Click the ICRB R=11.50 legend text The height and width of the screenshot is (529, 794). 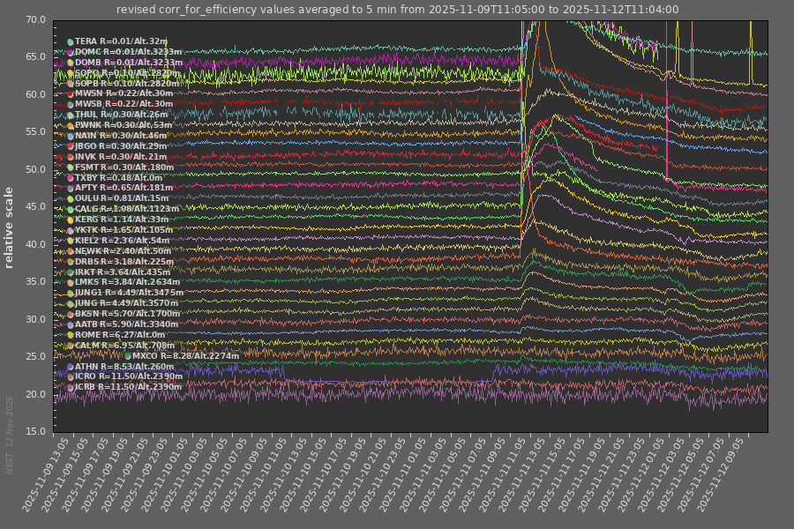click(x=129, y=387)
